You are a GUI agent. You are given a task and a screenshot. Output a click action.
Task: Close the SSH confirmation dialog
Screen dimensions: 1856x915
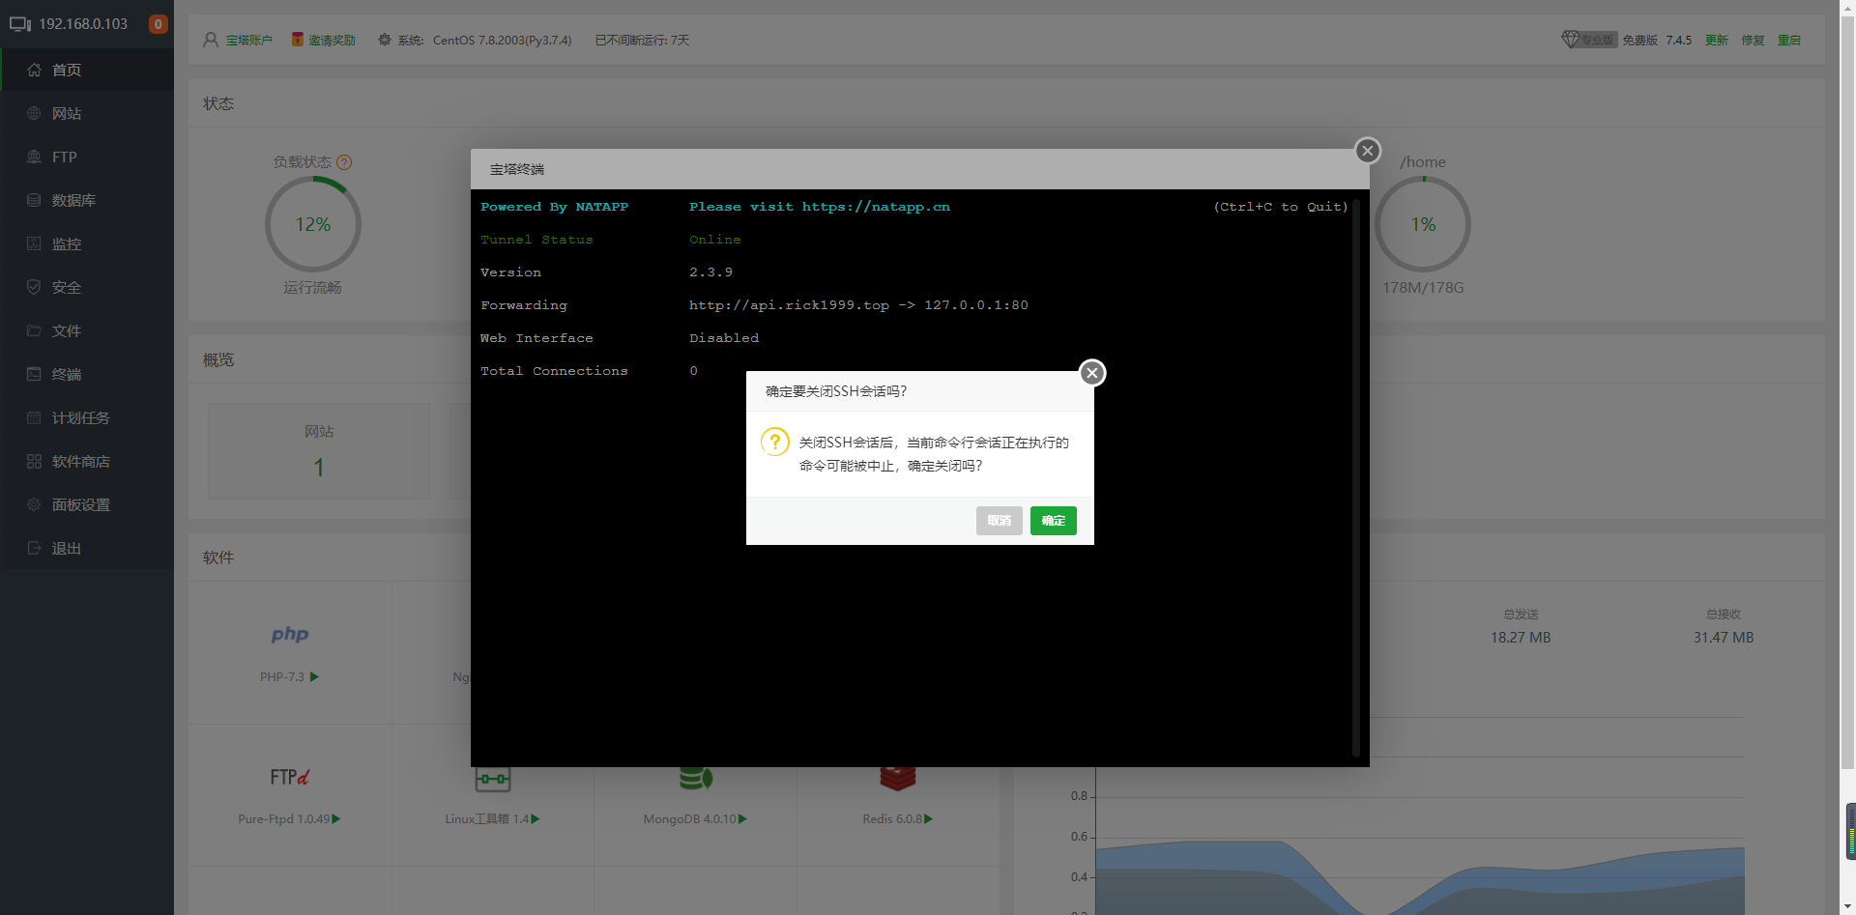[x=1092, y=373]
